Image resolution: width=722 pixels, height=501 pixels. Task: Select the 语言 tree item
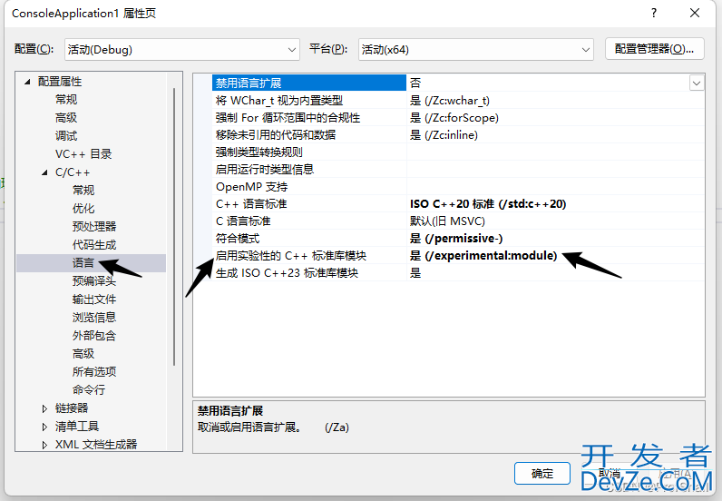[x=83, y=262]
